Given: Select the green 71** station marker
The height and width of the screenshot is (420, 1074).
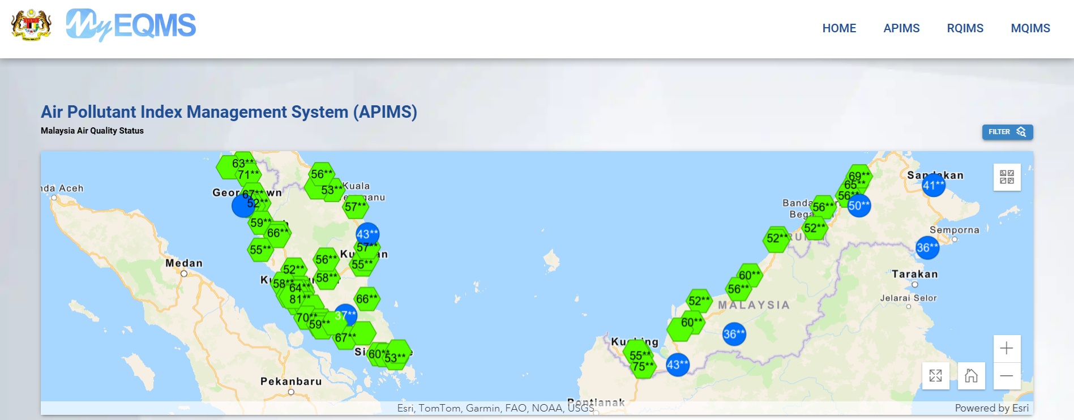Looking at the screenshot, I should tap(248, 175).
